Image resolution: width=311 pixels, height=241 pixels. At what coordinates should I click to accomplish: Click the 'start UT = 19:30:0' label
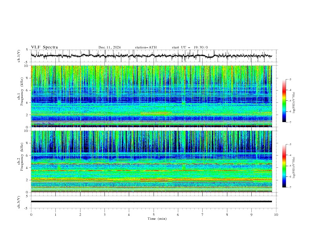(x=190, y=47)
